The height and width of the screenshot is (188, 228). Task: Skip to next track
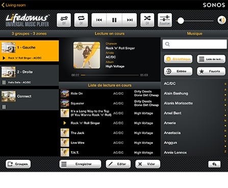(x=130, y=20)
